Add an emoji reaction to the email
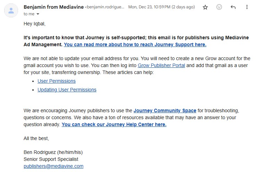 [x=219, y=7]
